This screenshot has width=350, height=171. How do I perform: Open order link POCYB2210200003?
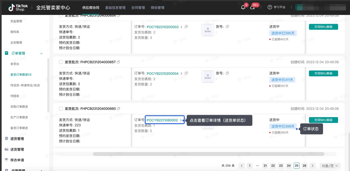coord(162,27)
